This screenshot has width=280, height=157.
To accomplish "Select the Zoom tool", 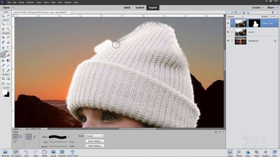I will pyautogui.click(x=3, y=16).
